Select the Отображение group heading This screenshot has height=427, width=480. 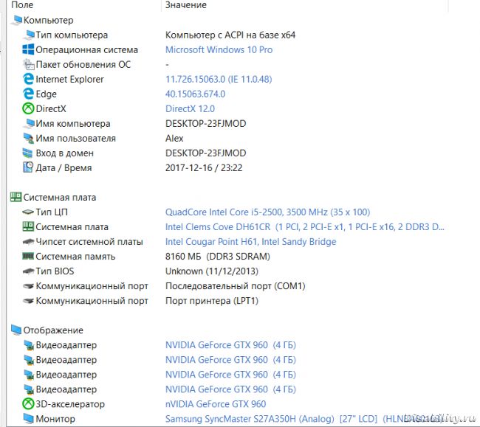coord(53,330)
